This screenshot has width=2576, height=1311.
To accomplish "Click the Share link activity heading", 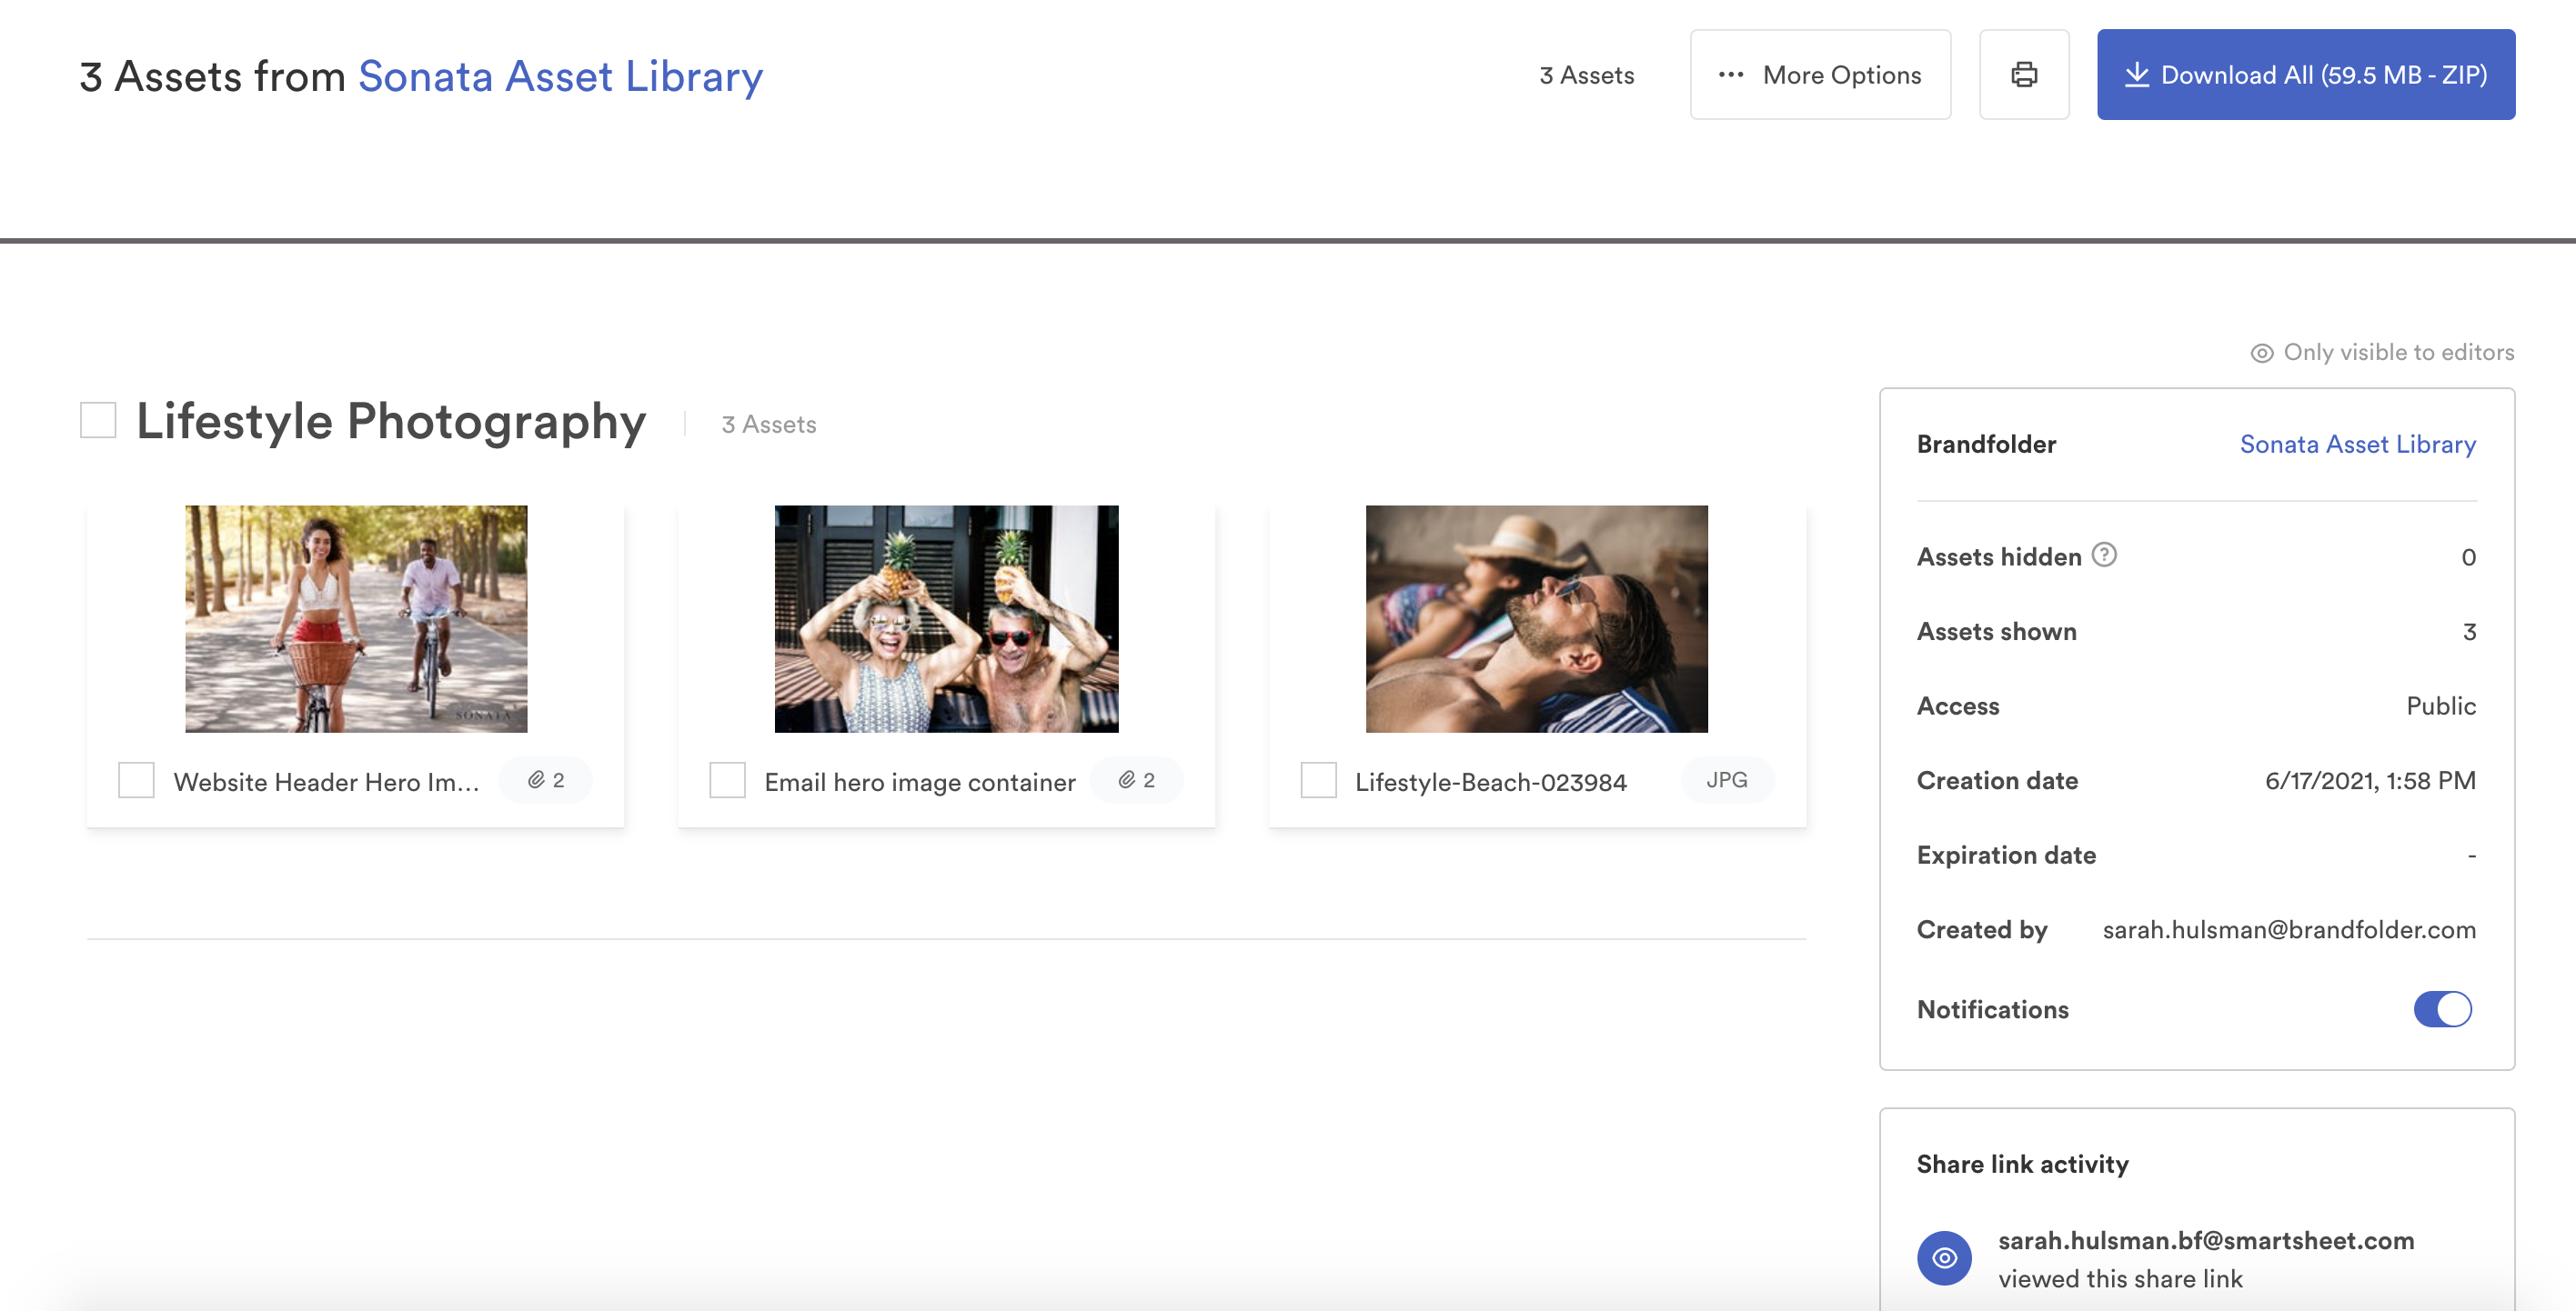I will click(2022, 1164).
